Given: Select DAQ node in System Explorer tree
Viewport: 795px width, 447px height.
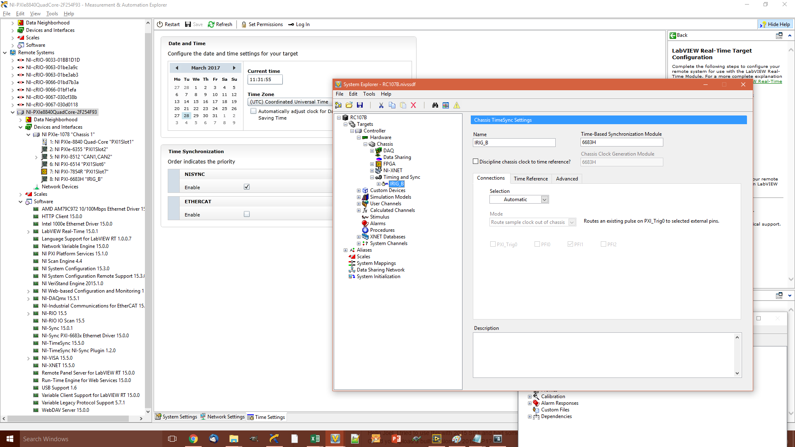Looking at the screenshot, I should [388, 151].
